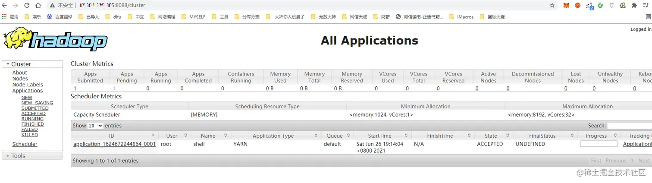Image resolution: width=652 pixels, height=183 pixels.
Task: Sort table by FinishTime column
Action: pos(443,136)
